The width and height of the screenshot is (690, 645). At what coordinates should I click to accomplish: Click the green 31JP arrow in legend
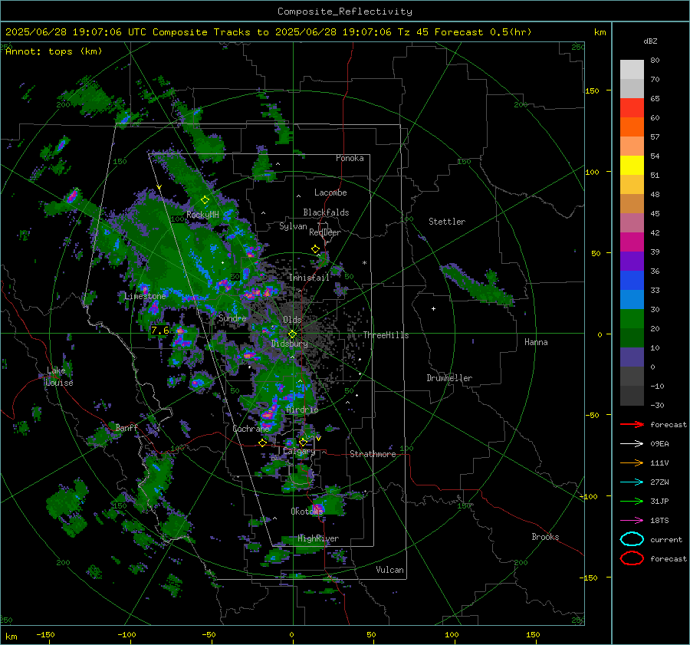point(632,501)
